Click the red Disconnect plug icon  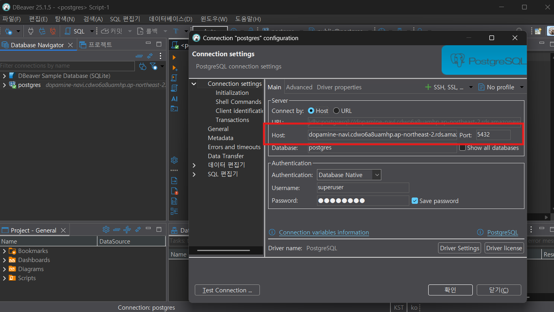tap(52, 31)
